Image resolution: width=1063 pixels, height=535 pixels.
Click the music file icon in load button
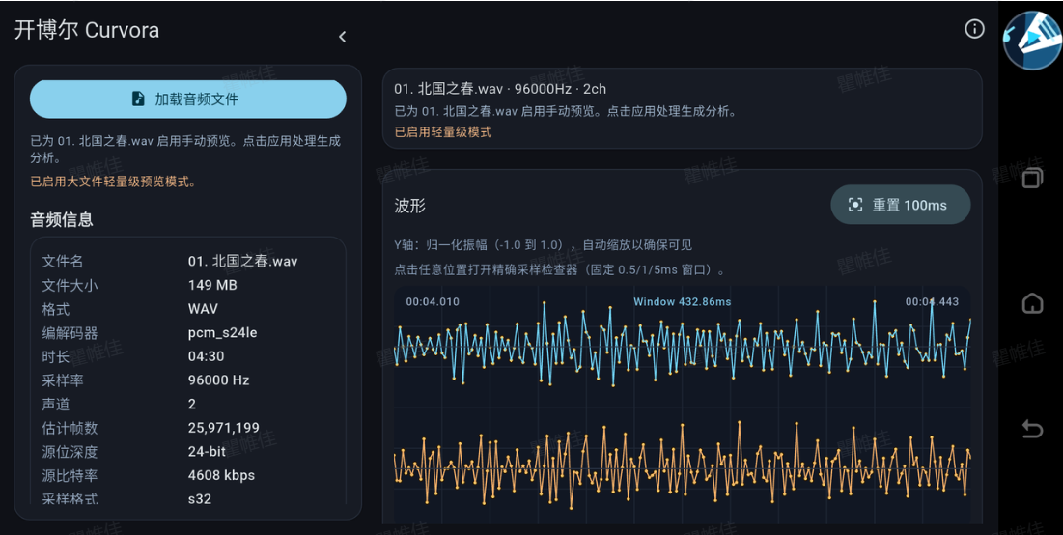(x=138, y=99)
